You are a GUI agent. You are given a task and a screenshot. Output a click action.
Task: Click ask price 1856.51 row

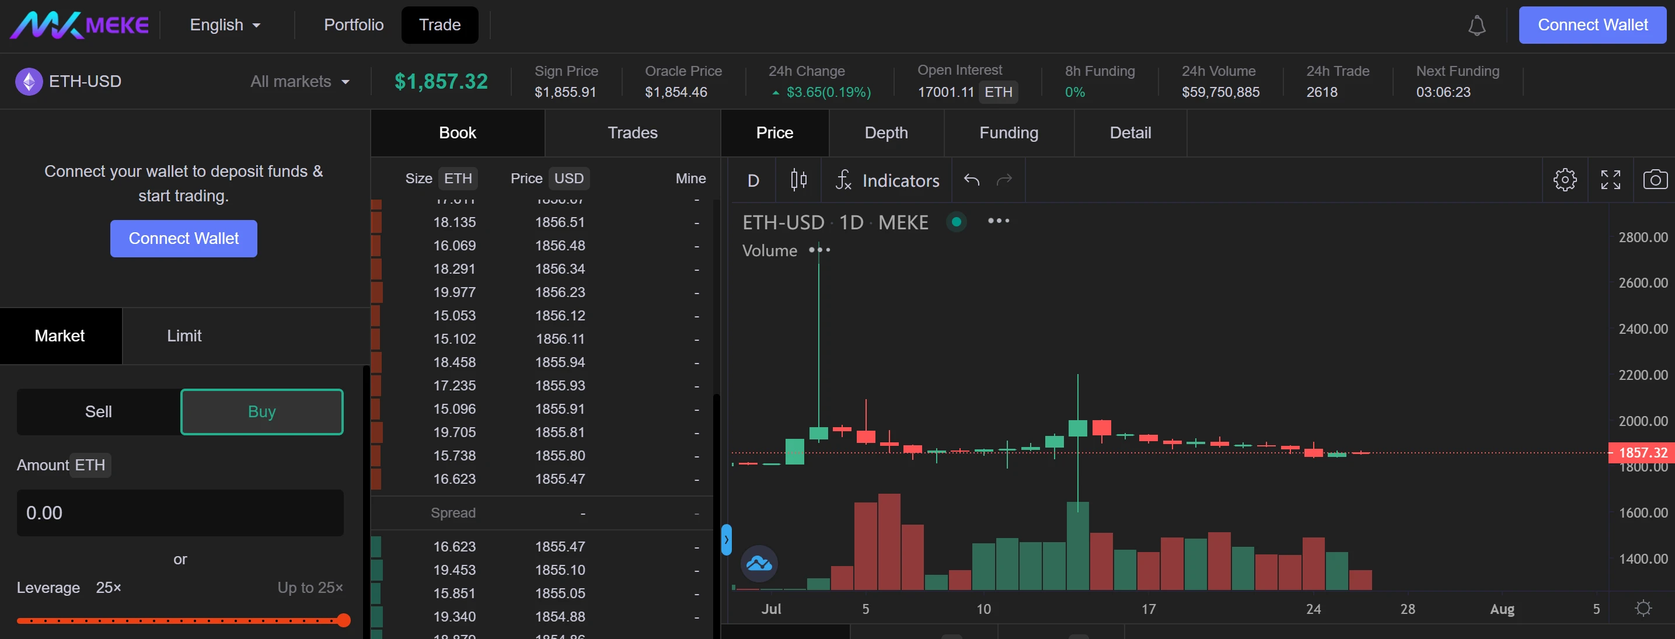(542, 222)
